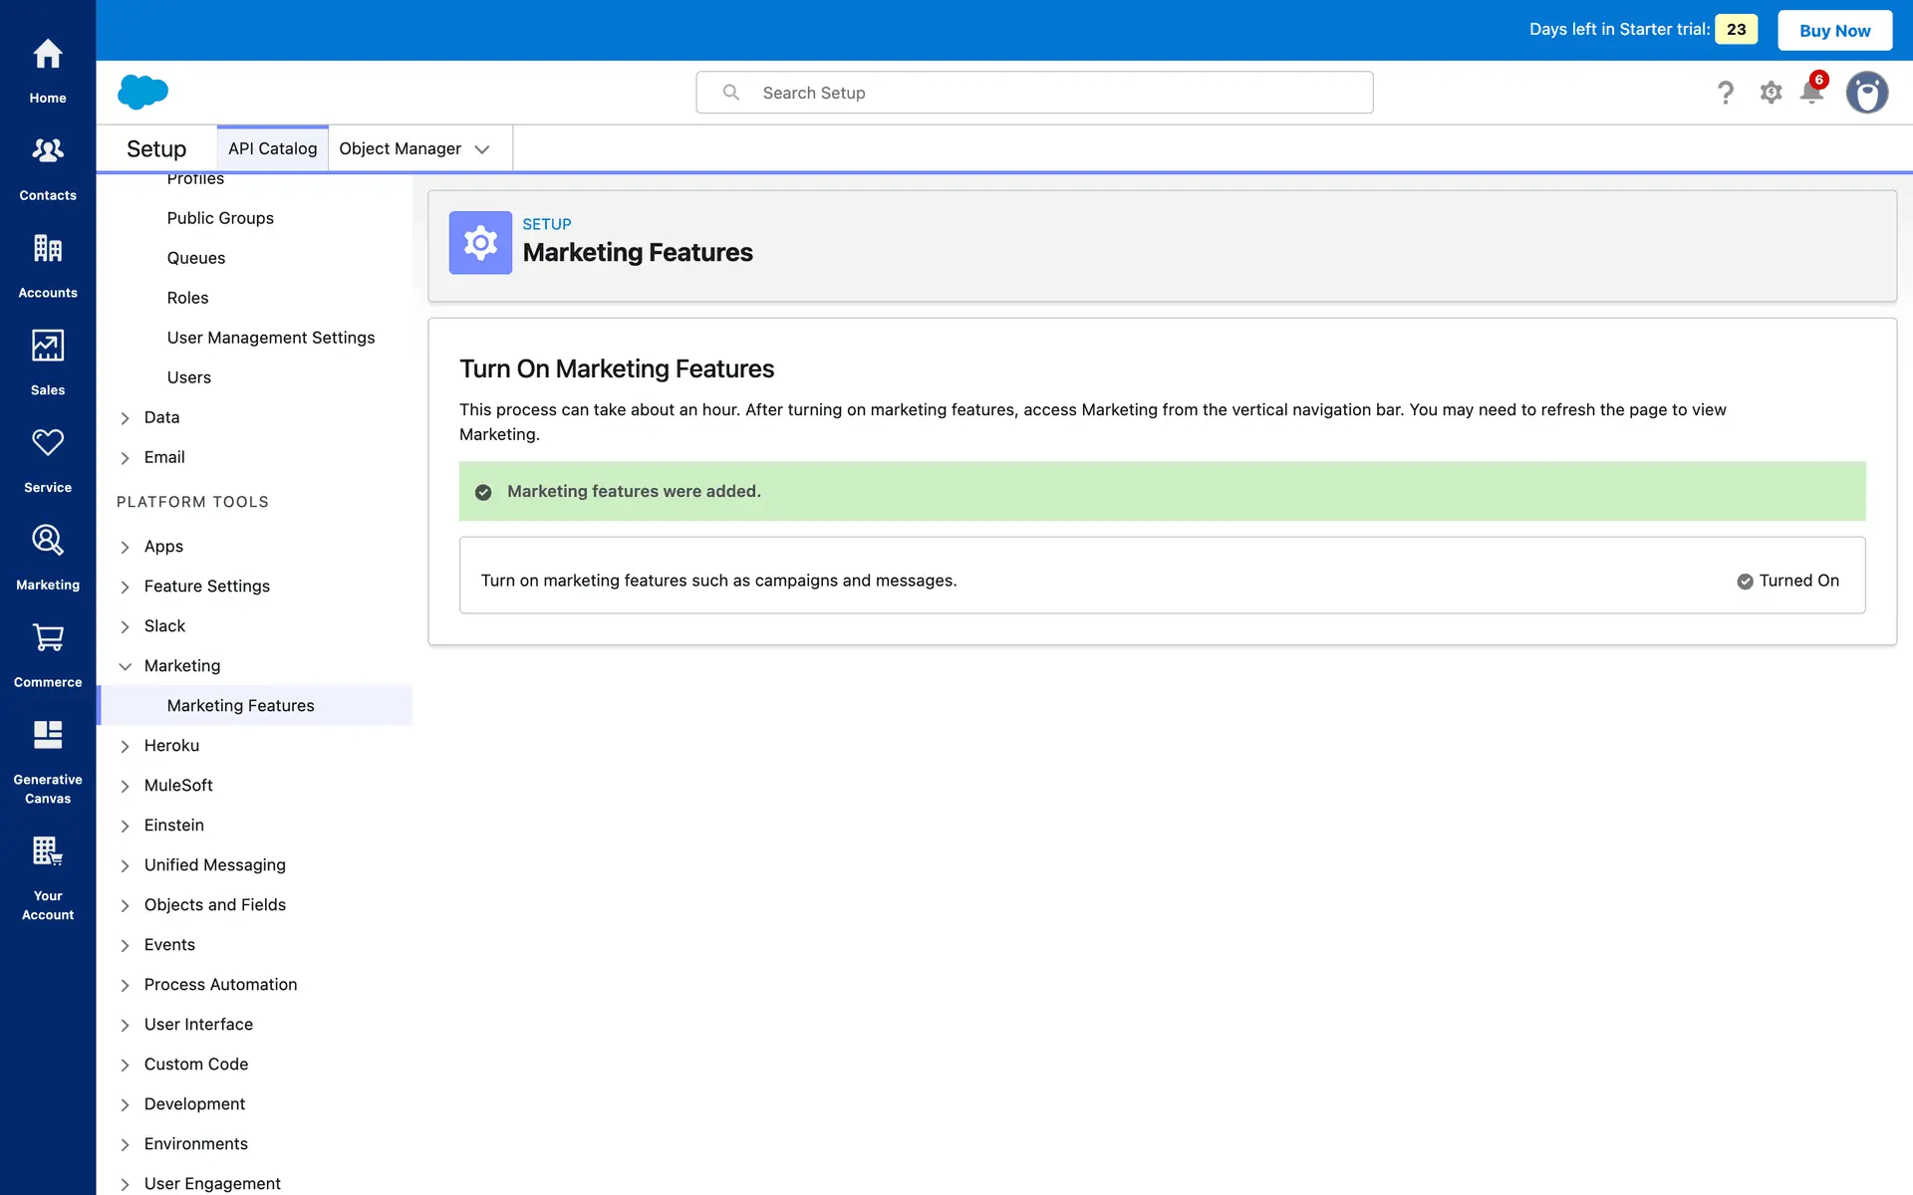Open the Users link in sidebar
Screen dimensions: 1913x1195
tap(189, 377)
